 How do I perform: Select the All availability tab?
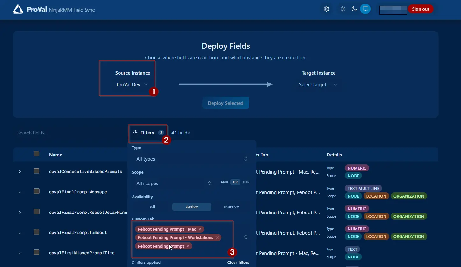152,207
